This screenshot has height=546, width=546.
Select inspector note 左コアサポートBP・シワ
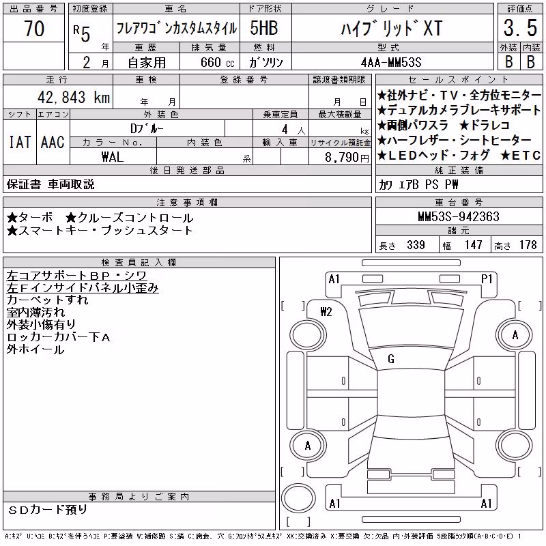coord(76,276)
